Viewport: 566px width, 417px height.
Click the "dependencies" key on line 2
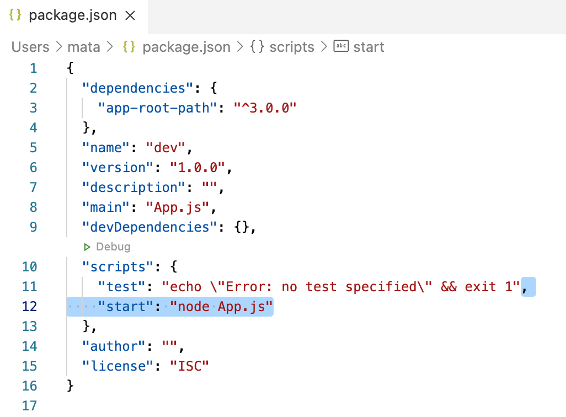137,88
